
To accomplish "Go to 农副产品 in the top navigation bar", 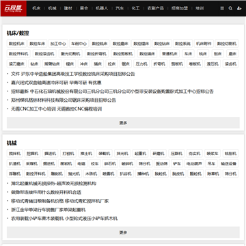I will coord(155,8).
